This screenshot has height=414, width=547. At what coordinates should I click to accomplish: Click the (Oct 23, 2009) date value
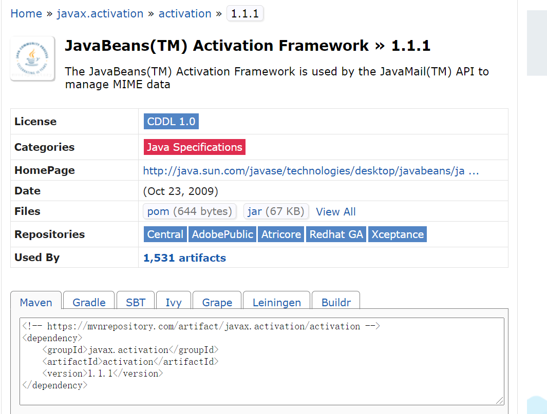[x=181, y=191]
